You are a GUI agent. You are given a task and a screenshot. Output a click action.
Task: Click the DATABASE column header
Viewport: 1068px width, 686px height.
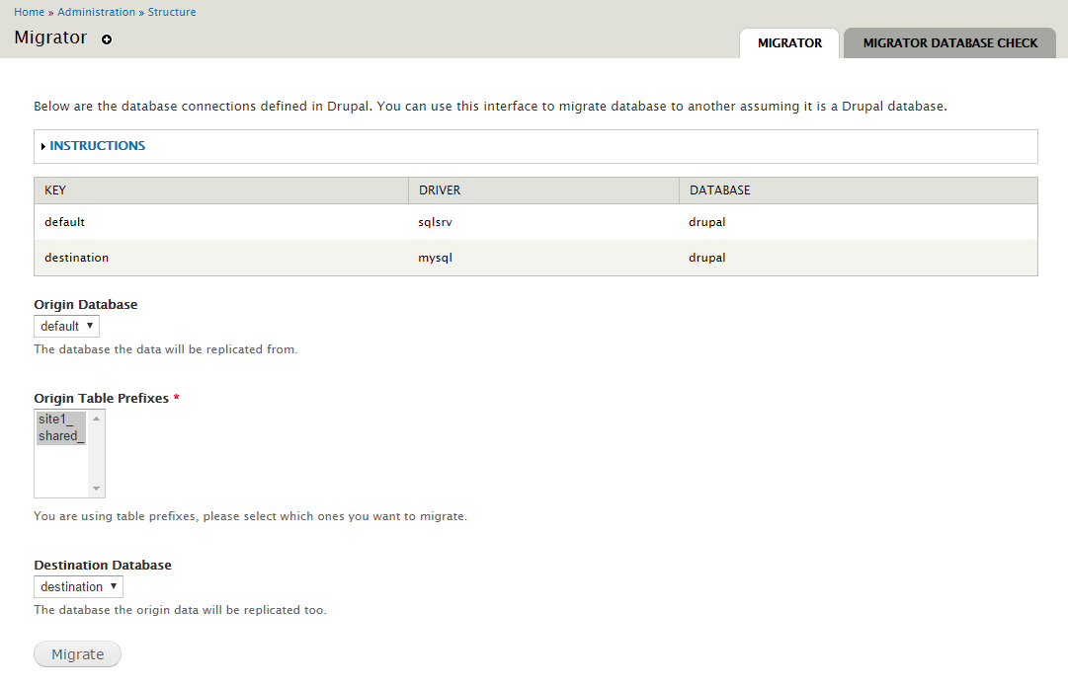(x=859, y=191)
